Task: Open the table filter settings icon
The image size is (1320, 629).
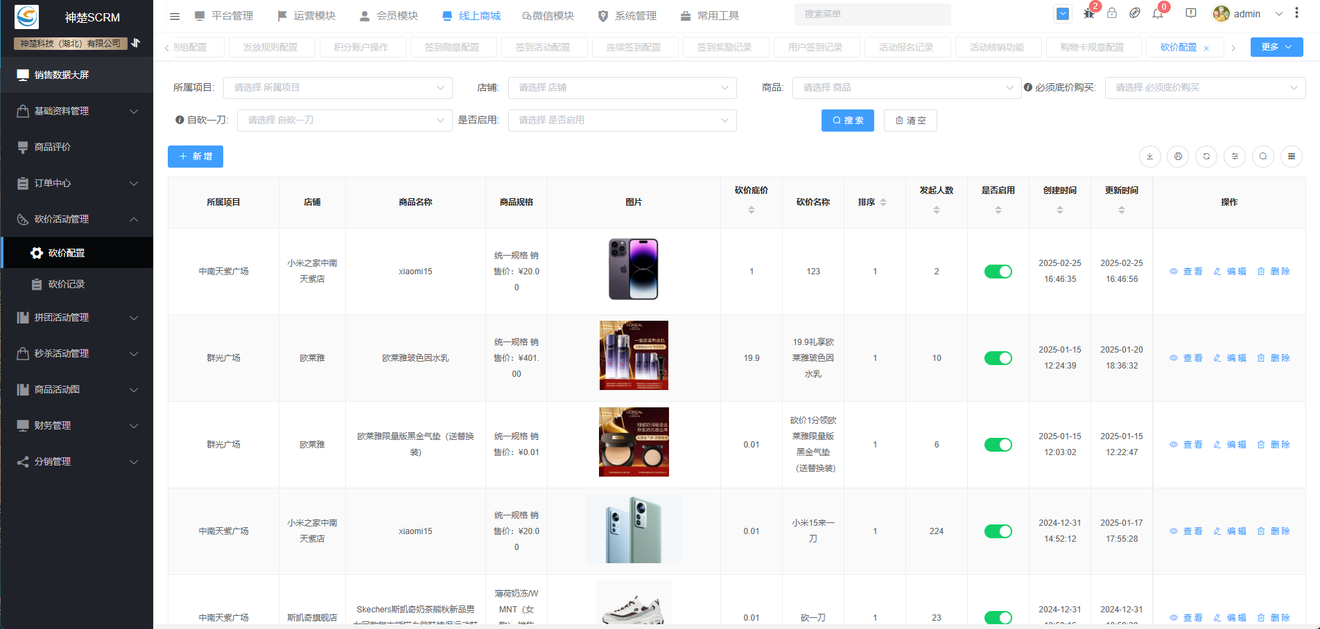Action: 1235,157
